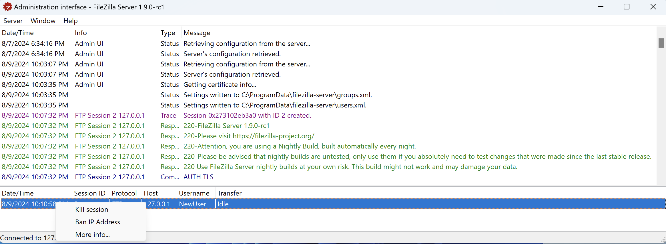Click the log scrollbar thumb
Viewport: 666px width, 244px height.
661,43
